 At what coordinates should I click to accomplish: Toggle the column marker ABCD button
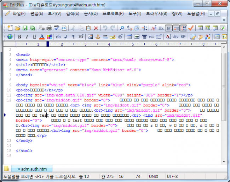click(x=183, y=28)
